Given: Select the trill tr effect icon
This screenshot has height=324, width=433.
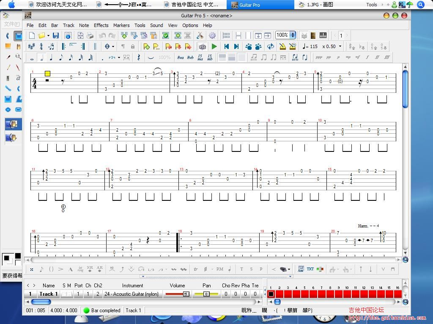Looking at the screenshot, I should (x=195, y=269).
